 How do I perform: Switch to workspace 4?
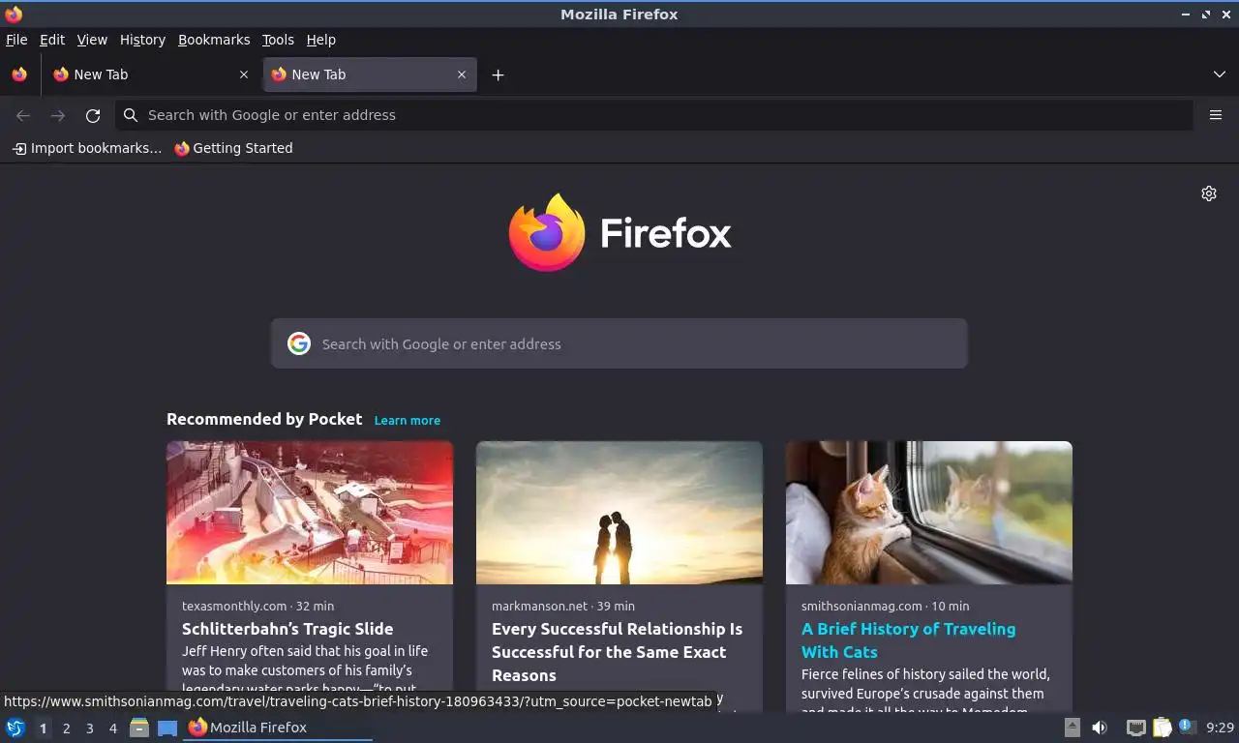(x=112, y=728)
